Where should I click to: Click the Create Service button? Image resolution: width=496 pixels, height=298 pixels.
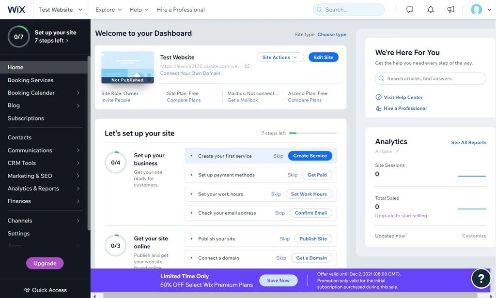click(310, 156)
